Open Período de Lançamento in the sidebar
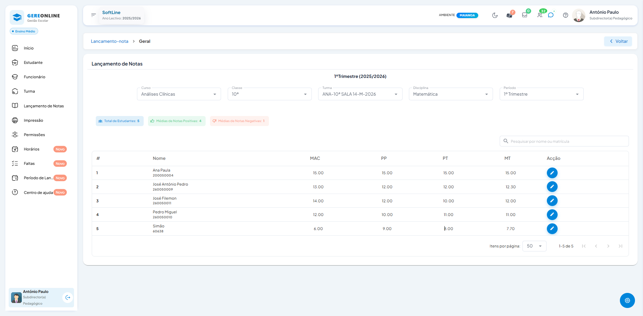643x316 pixels. tap(38, 178)
